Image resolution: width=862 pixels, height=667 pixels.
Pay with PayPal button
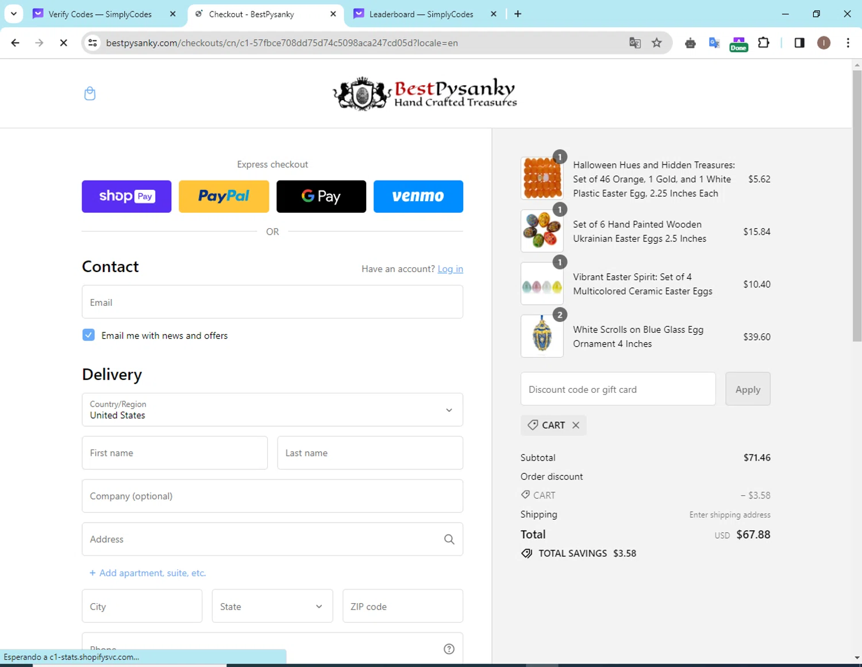coord(224,197)
